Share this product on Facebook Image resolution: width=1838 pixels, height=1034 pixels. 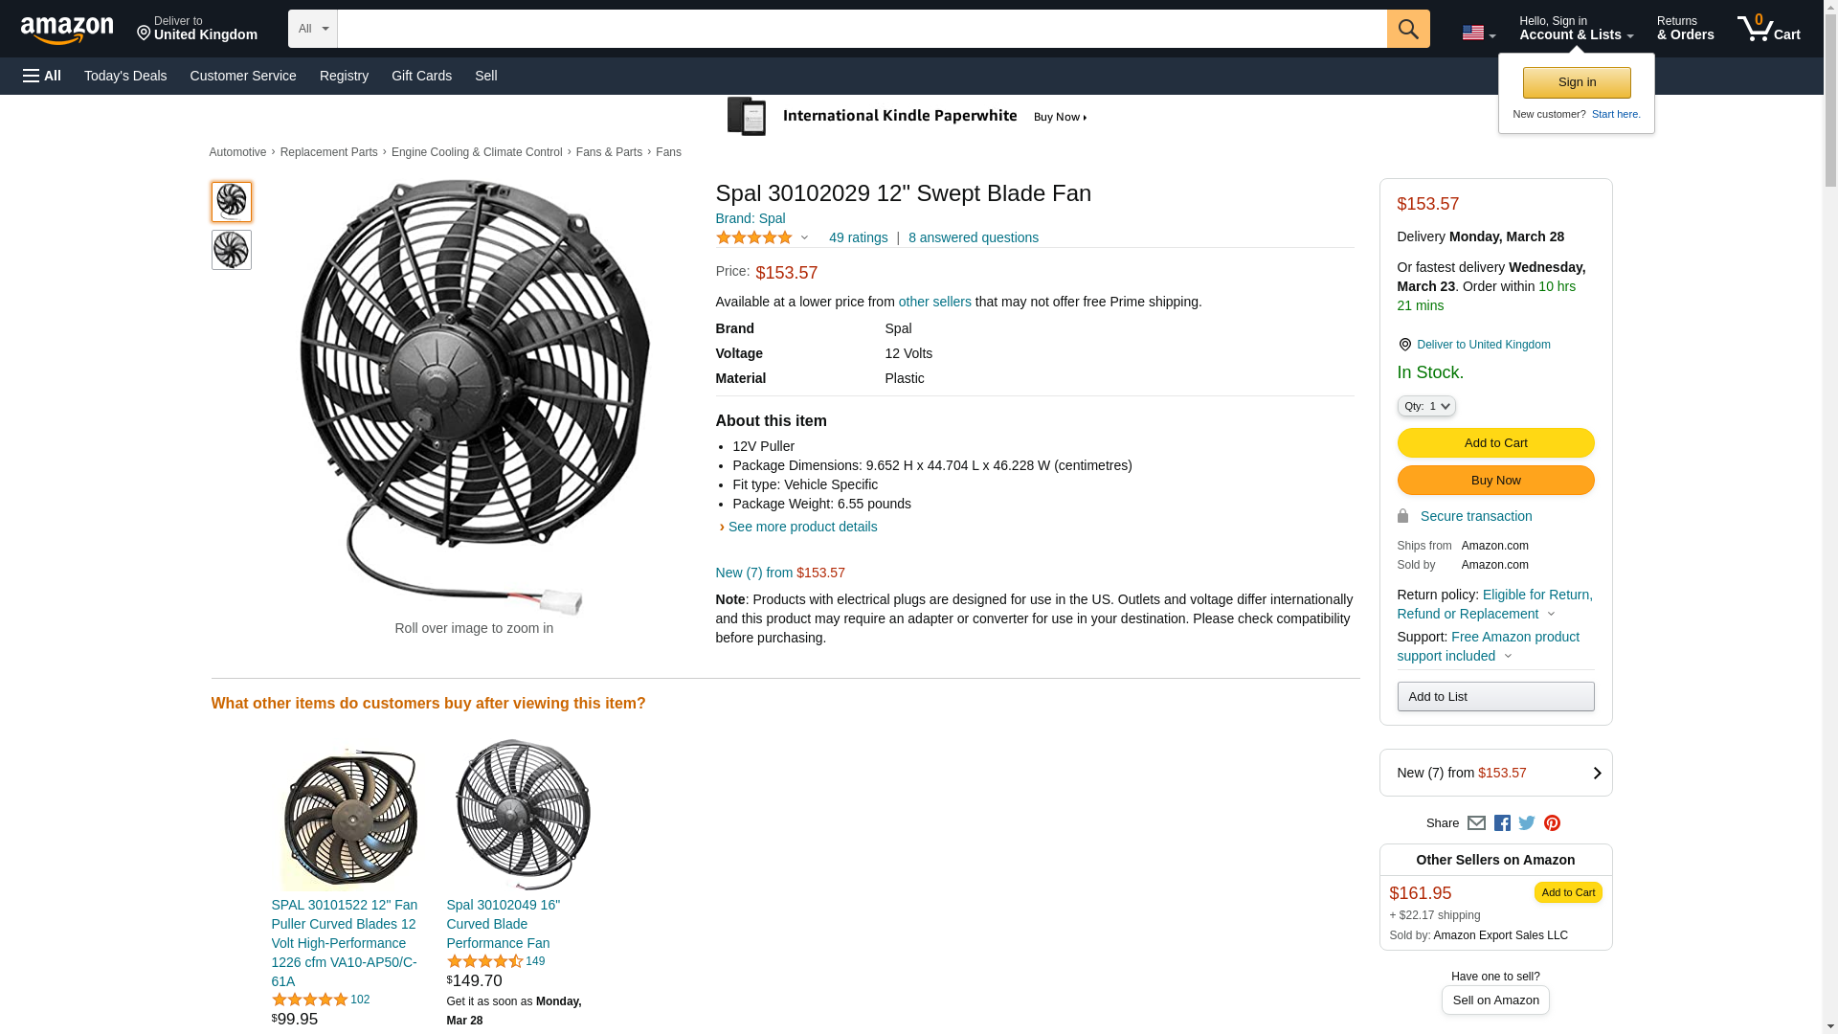tap(1502, 823)
